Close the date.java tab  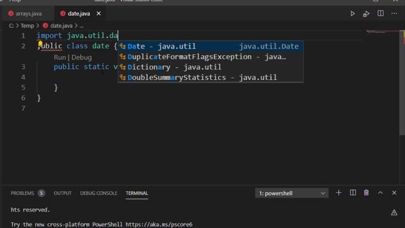[99, 13]
